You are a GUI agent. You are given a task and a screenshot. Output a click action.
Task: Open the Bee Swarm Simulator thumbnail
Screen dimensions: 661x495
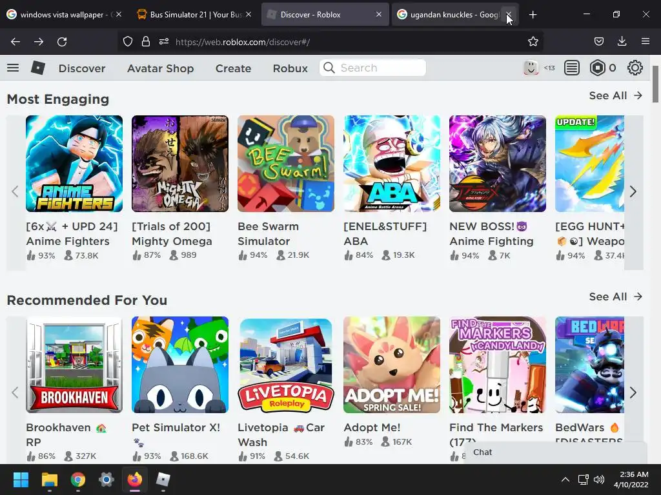(x=286, y=164)
